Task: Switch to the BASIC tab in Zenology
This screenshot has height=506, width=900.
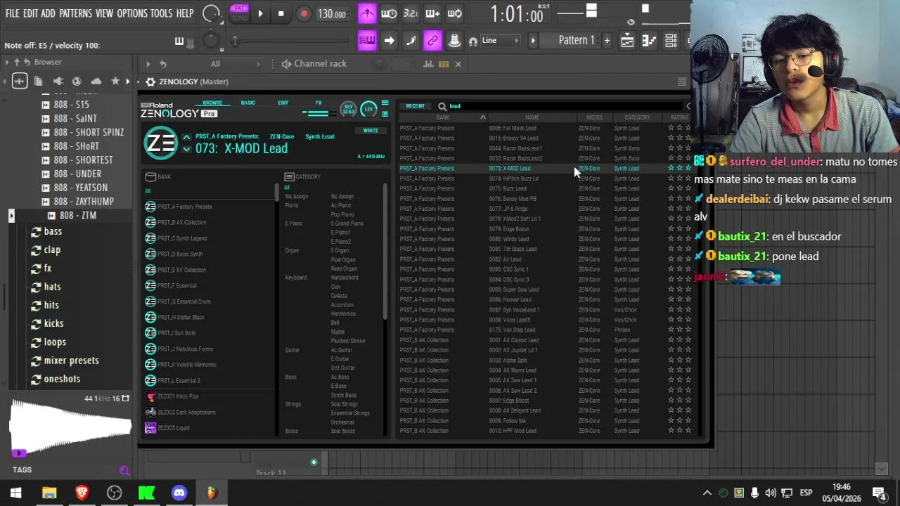Action: click(248, 103)
